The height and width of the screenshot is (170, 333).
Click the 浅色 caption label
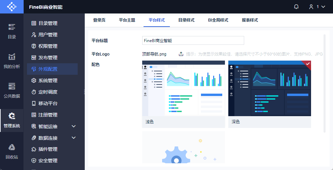pos(150,122)
